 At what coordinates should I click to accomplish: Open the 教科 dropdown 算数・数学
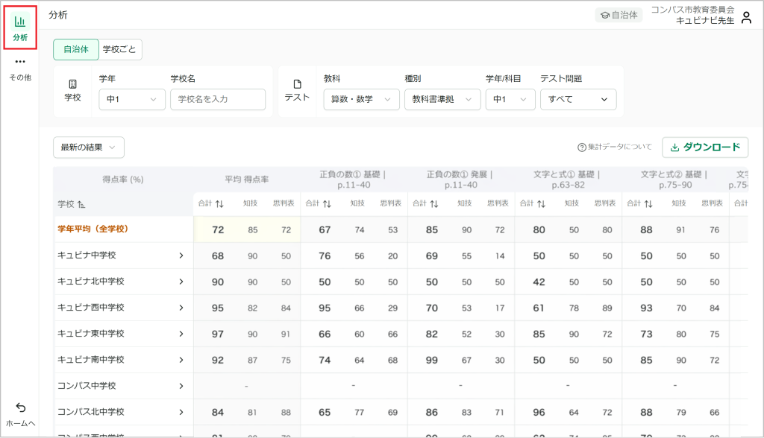[x=362, y=99]
